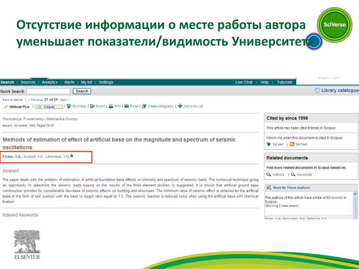Image resolution: width=359 pixels, height=269 pixels.
Task: Open the 63 records link
Action: pyautogui.click(x=334, y=198)
